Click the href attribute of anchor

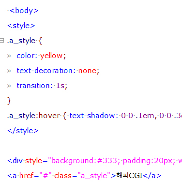point(27,176)
